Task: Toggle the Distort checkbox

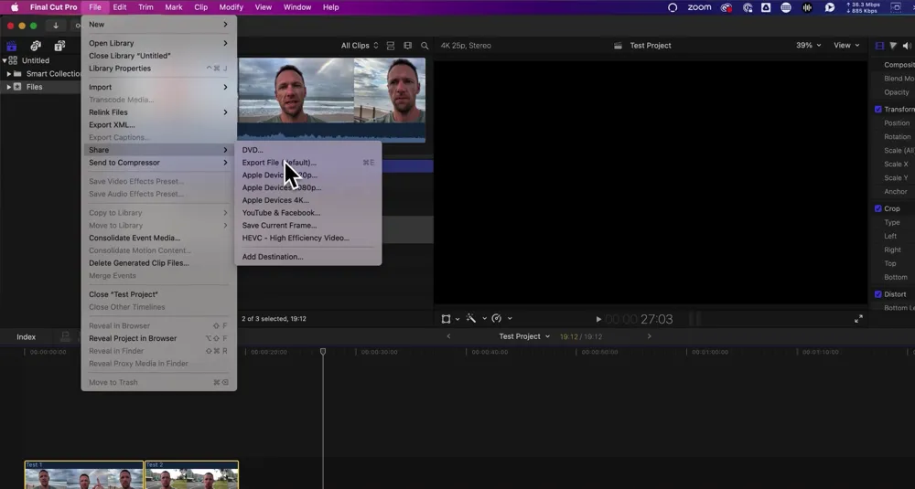Action: click(x=878, y=294)
